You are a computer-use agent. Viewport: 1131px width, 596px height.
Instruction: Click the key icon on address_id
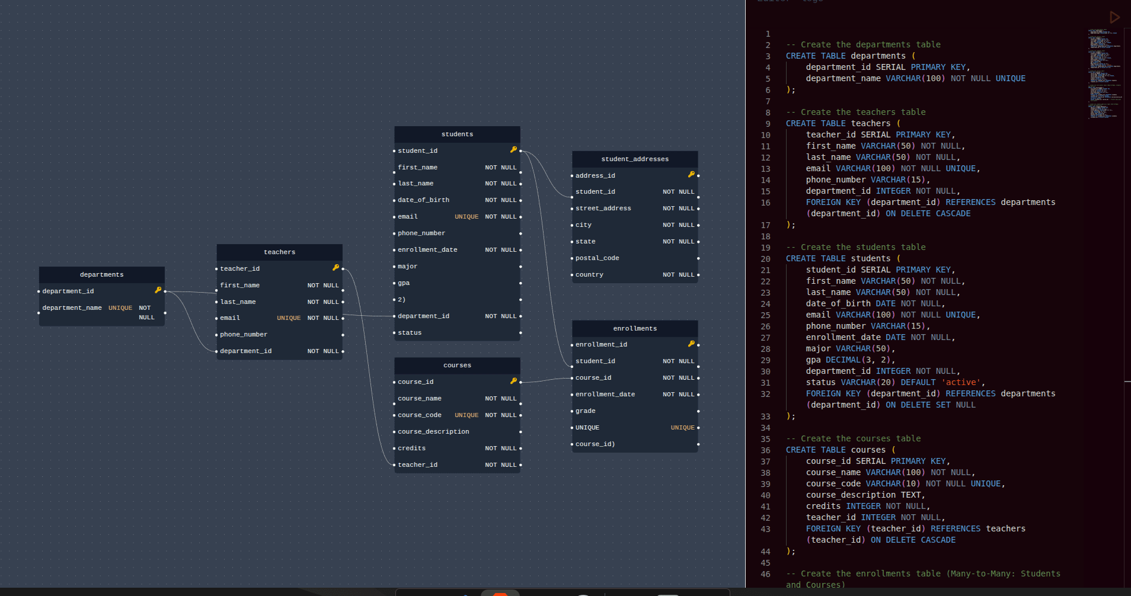point(691,175)
